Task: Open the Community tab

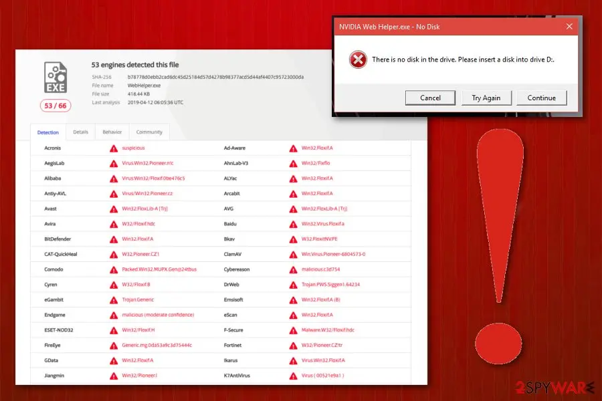Action: coord(149,132)
